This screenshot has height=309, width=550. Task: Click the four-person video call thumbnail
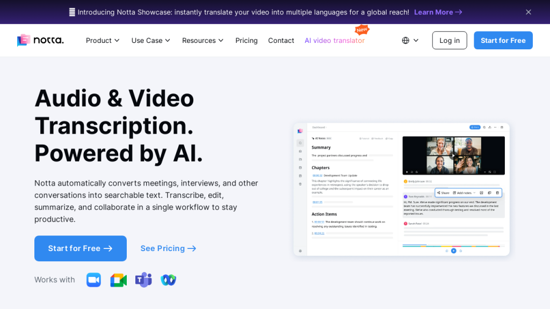(453, 156)
